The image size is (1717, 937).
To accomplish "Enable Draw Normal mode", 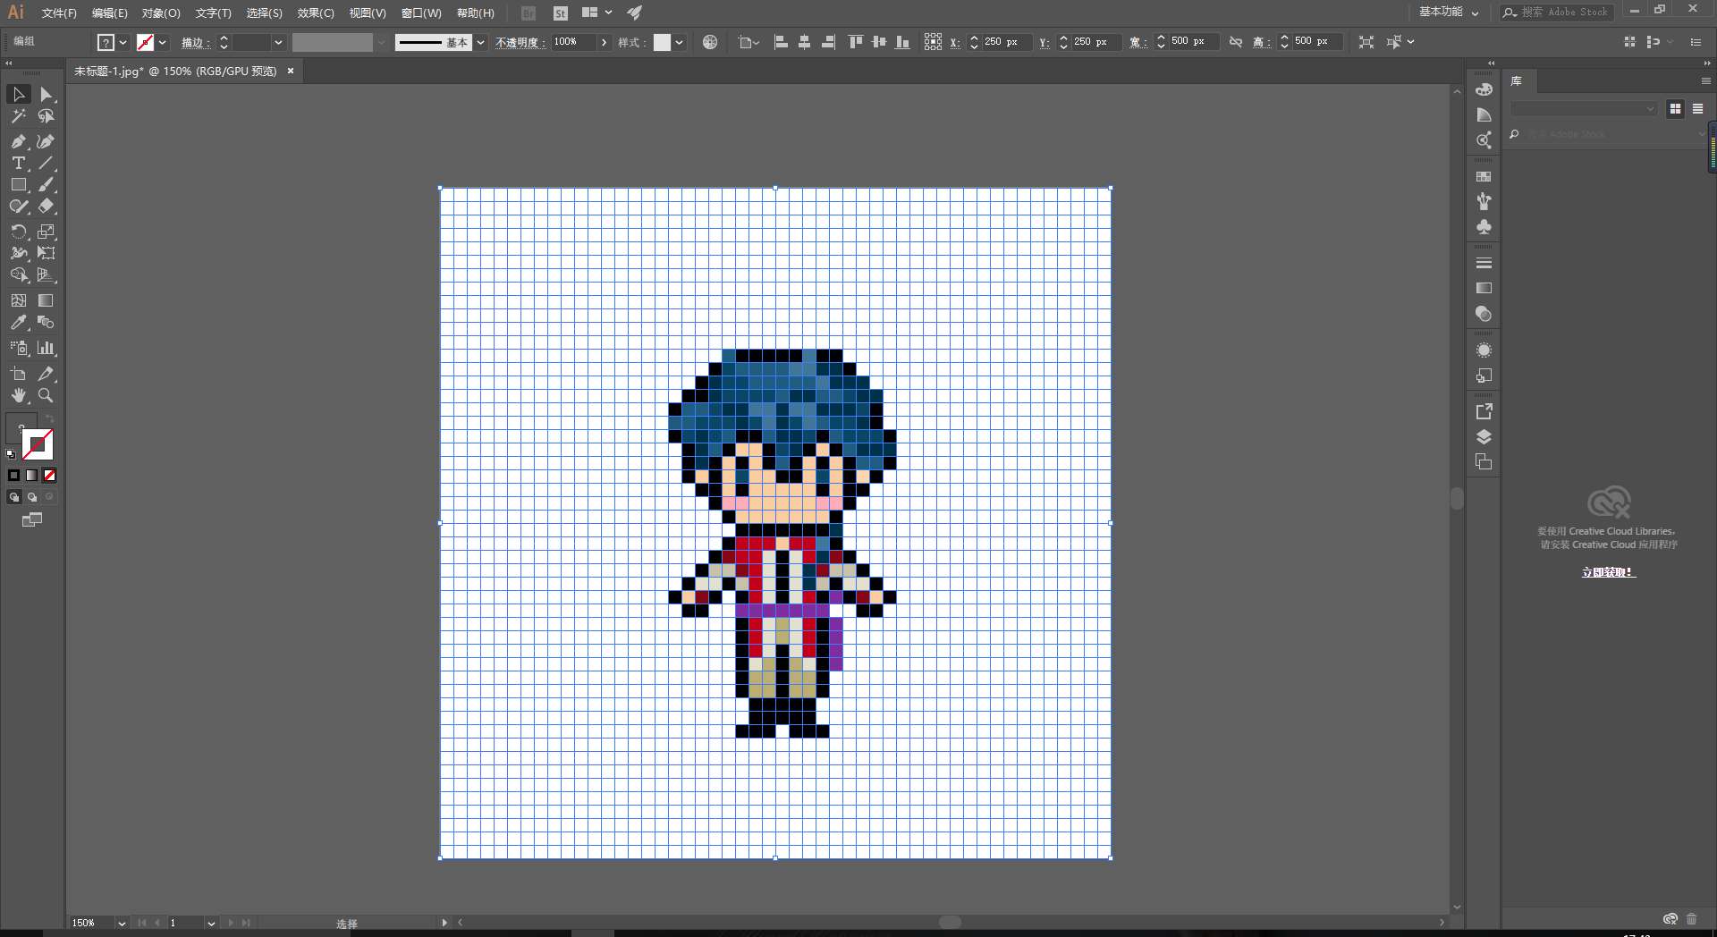I will (13, 497).
